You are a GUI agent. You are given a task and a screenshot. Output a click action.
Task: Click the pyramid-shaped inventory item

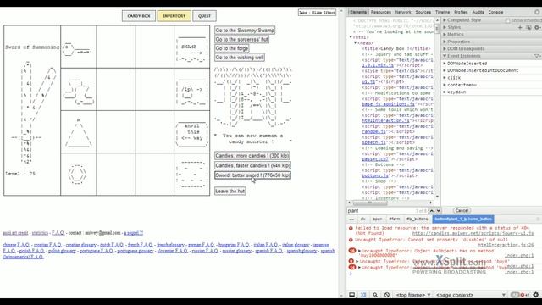pyautogui.click(x=79, y=133)
